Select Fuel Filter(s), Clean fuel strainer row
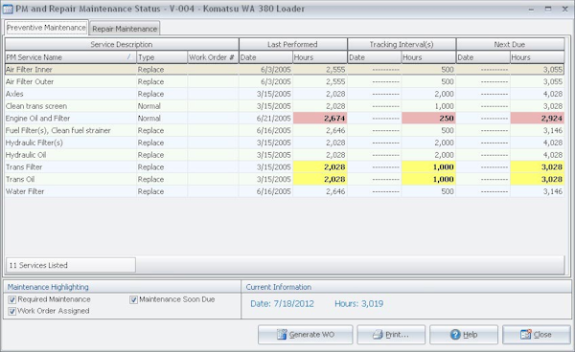575x352 pixels. point(285,130)
